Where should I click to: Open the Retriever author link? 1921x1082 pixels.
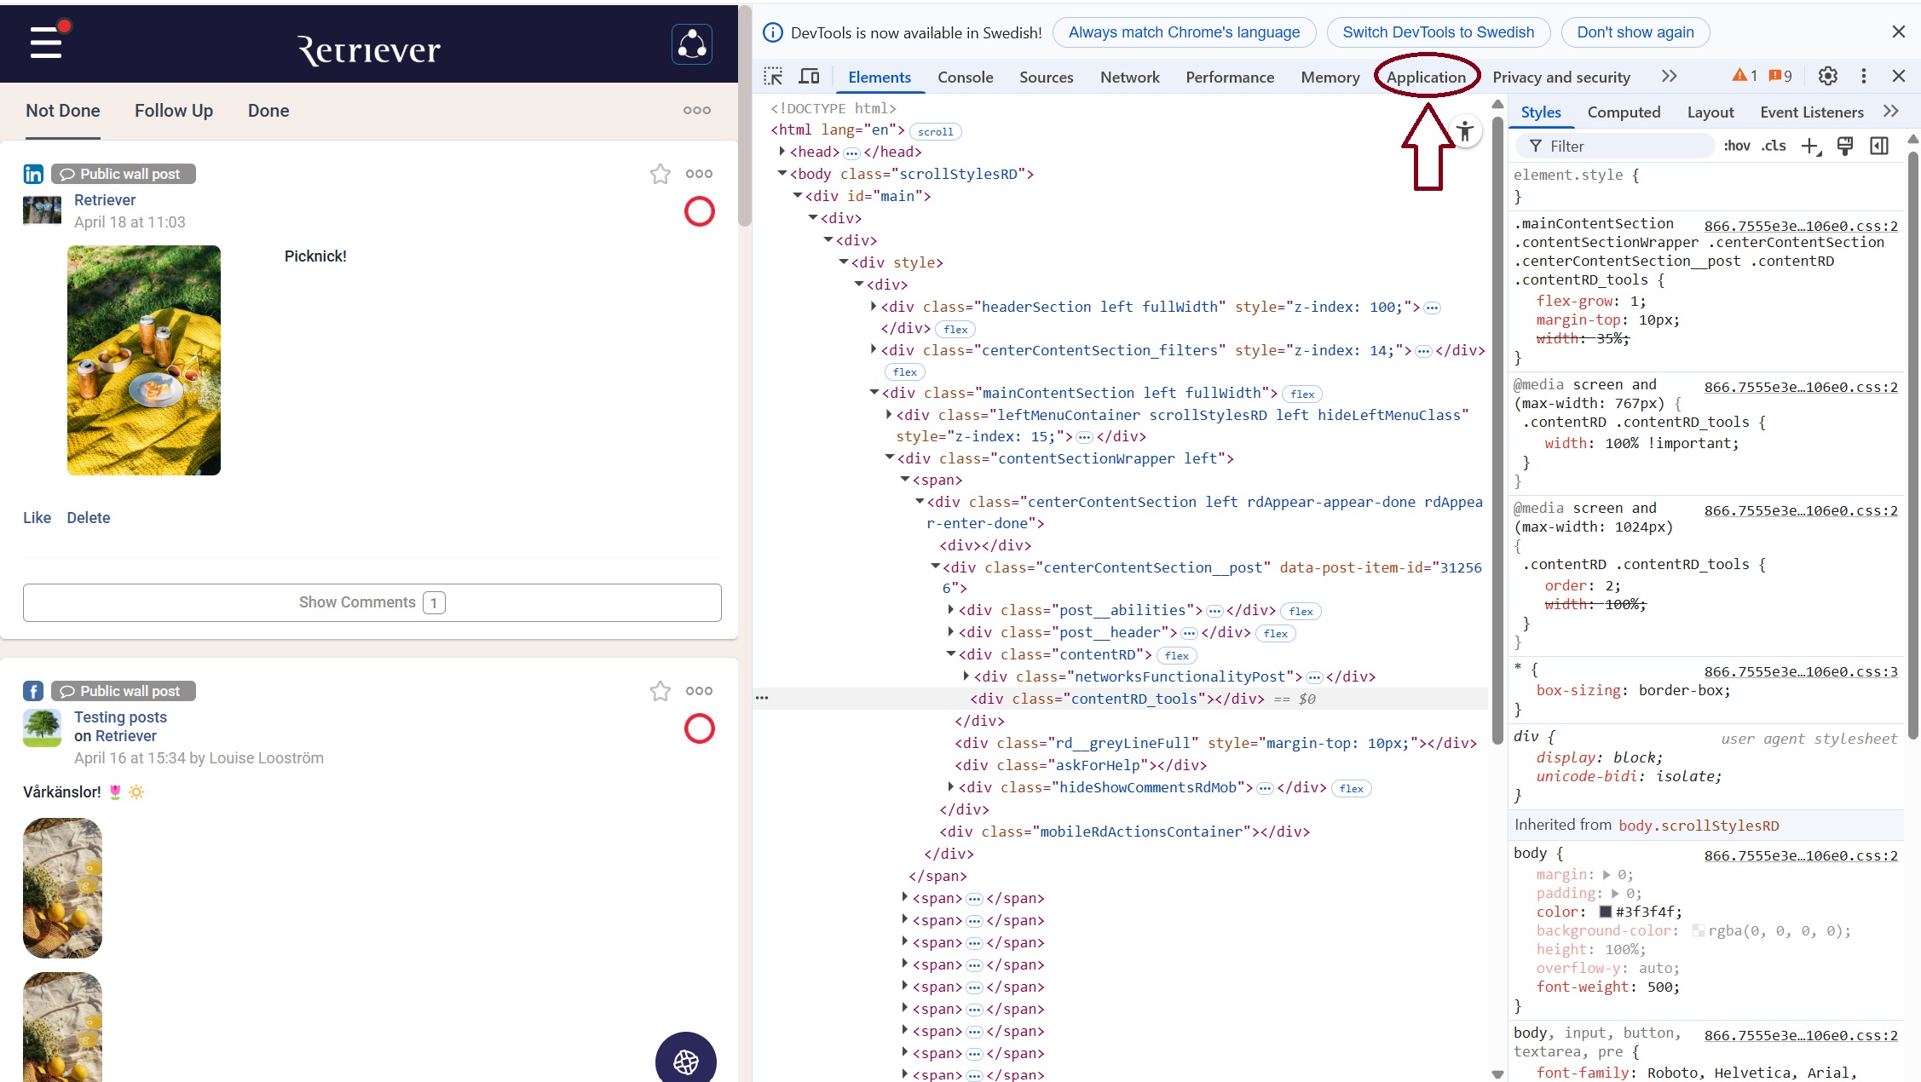coord(105,200)
